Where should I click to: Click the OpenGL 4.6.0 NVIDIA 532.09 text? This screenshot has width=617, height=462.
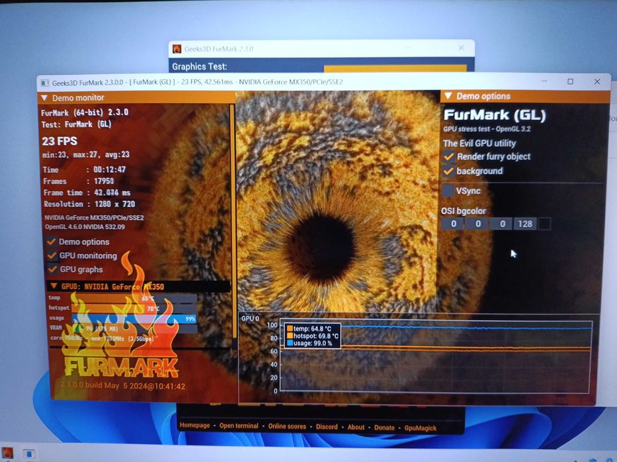coord(85,226)
